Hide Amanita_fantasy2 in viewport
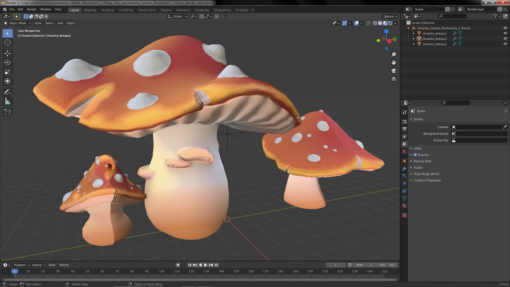 [505, 39]
